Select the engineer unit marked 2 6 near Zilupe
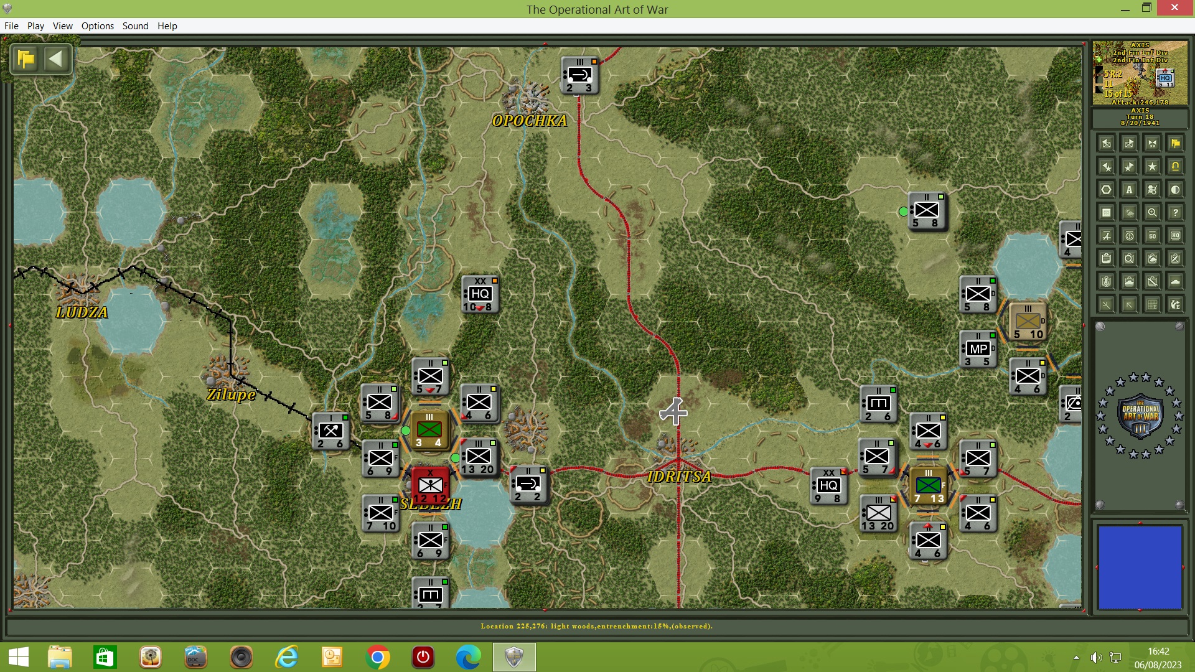This screenshot has height=672, width=1195. pos(330,431)
